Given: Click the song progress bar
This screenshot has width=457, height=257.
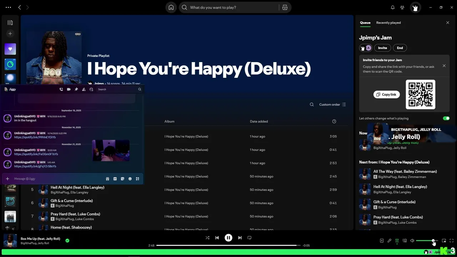Looking at the screenshot, I should 228,246.
